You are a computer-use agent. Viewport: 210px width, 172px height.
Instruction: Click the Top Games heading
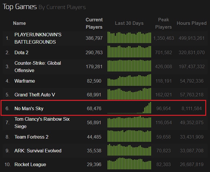click(20, 7)
